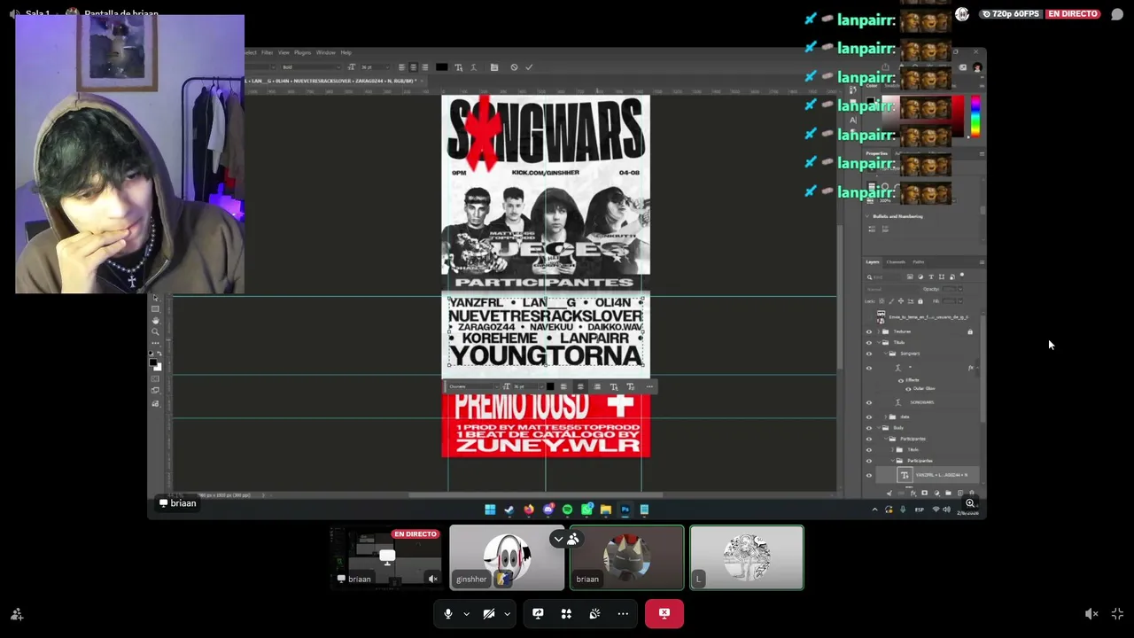This screenshot has height=638, width=1134.
Task: Open the Filter menu
Action: point(267,52)
